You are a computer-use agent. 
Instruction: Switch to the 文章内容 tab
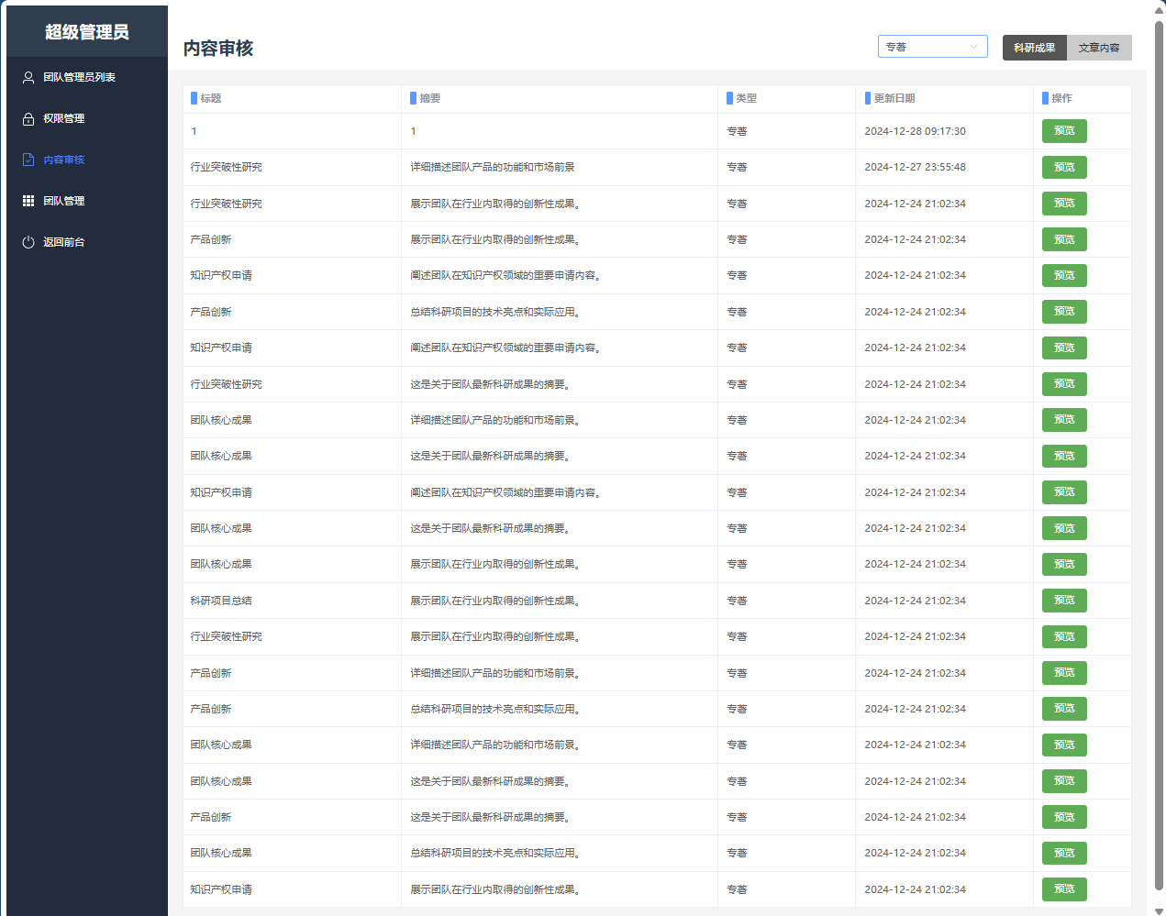tap(1098, 48)
